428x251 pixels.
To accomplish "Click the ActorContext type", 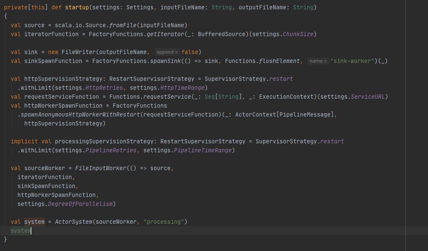I will click(256, 114).
